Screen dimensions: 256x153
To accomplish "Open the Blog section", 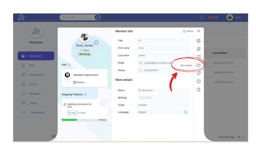I will click(x=31, y=65).
